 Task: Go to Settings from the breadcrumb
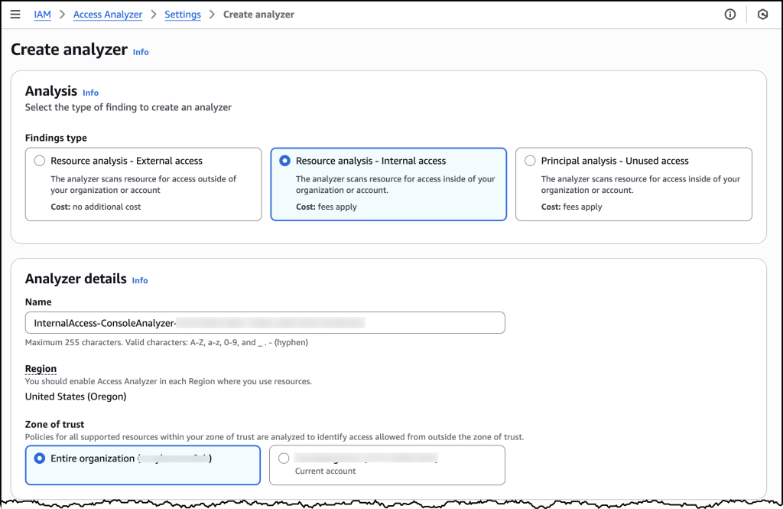[x=183, y=14]
